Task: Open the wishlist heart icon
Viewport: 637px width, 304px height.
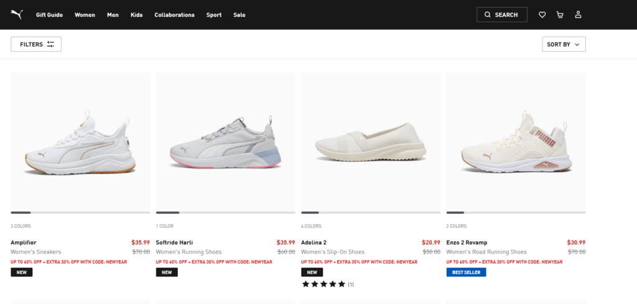Action: point(542,15)
